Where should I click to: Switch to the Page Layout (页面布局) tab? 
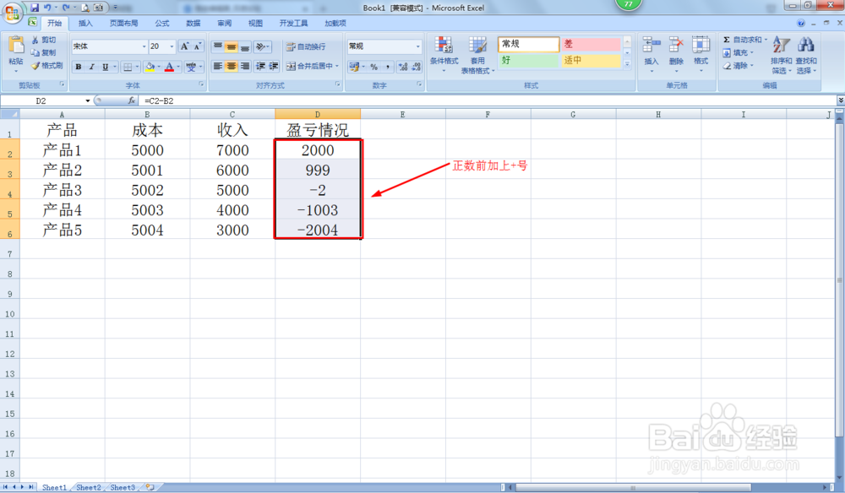coord(123,23)
